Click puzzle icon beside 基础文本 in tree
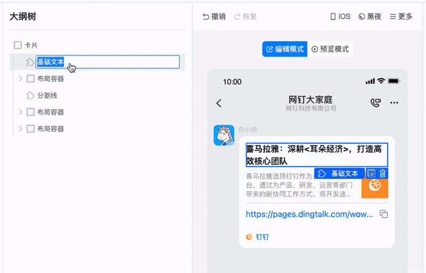This screenshot has height=273, width=426. point(30,62)
